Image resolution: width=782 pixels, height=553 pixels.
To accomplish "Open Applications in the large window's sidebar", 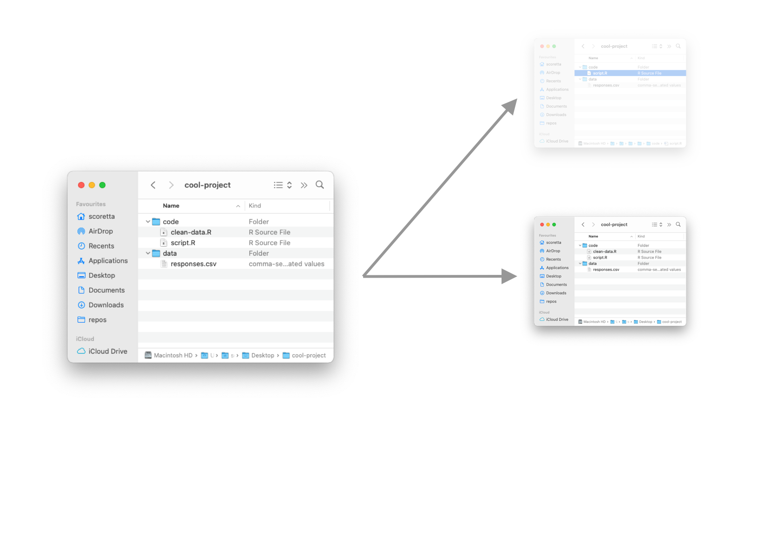I will pos(108,261).
